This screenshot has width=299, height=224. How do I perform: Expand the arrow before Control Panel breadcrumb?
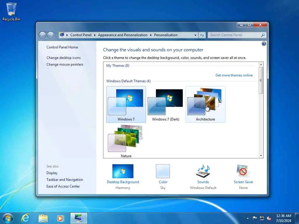click(x=67, y=35)
